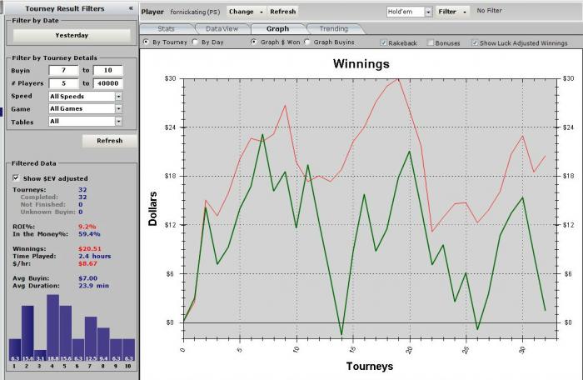Click the finish position 4 histogram bar

pos(52,327)
